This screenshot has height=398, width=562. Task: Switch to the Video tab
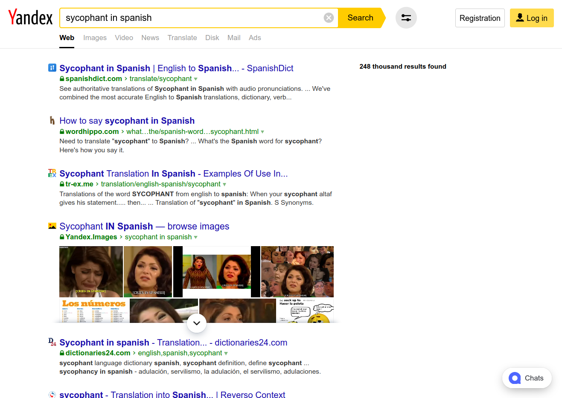[x=124, y=38]
